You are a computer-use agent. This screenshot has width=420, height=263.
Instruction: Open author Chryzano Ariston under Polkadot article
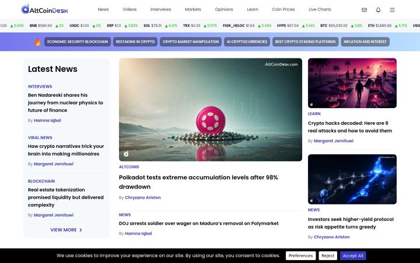tap(143, 198)
